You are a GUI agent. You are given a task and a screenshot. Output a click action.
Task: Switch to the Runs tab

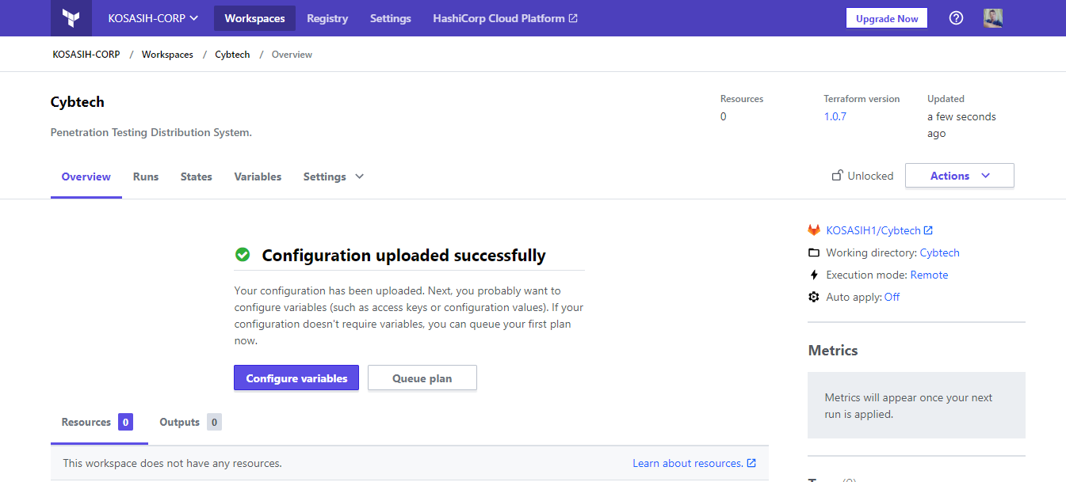click(146, 176)
